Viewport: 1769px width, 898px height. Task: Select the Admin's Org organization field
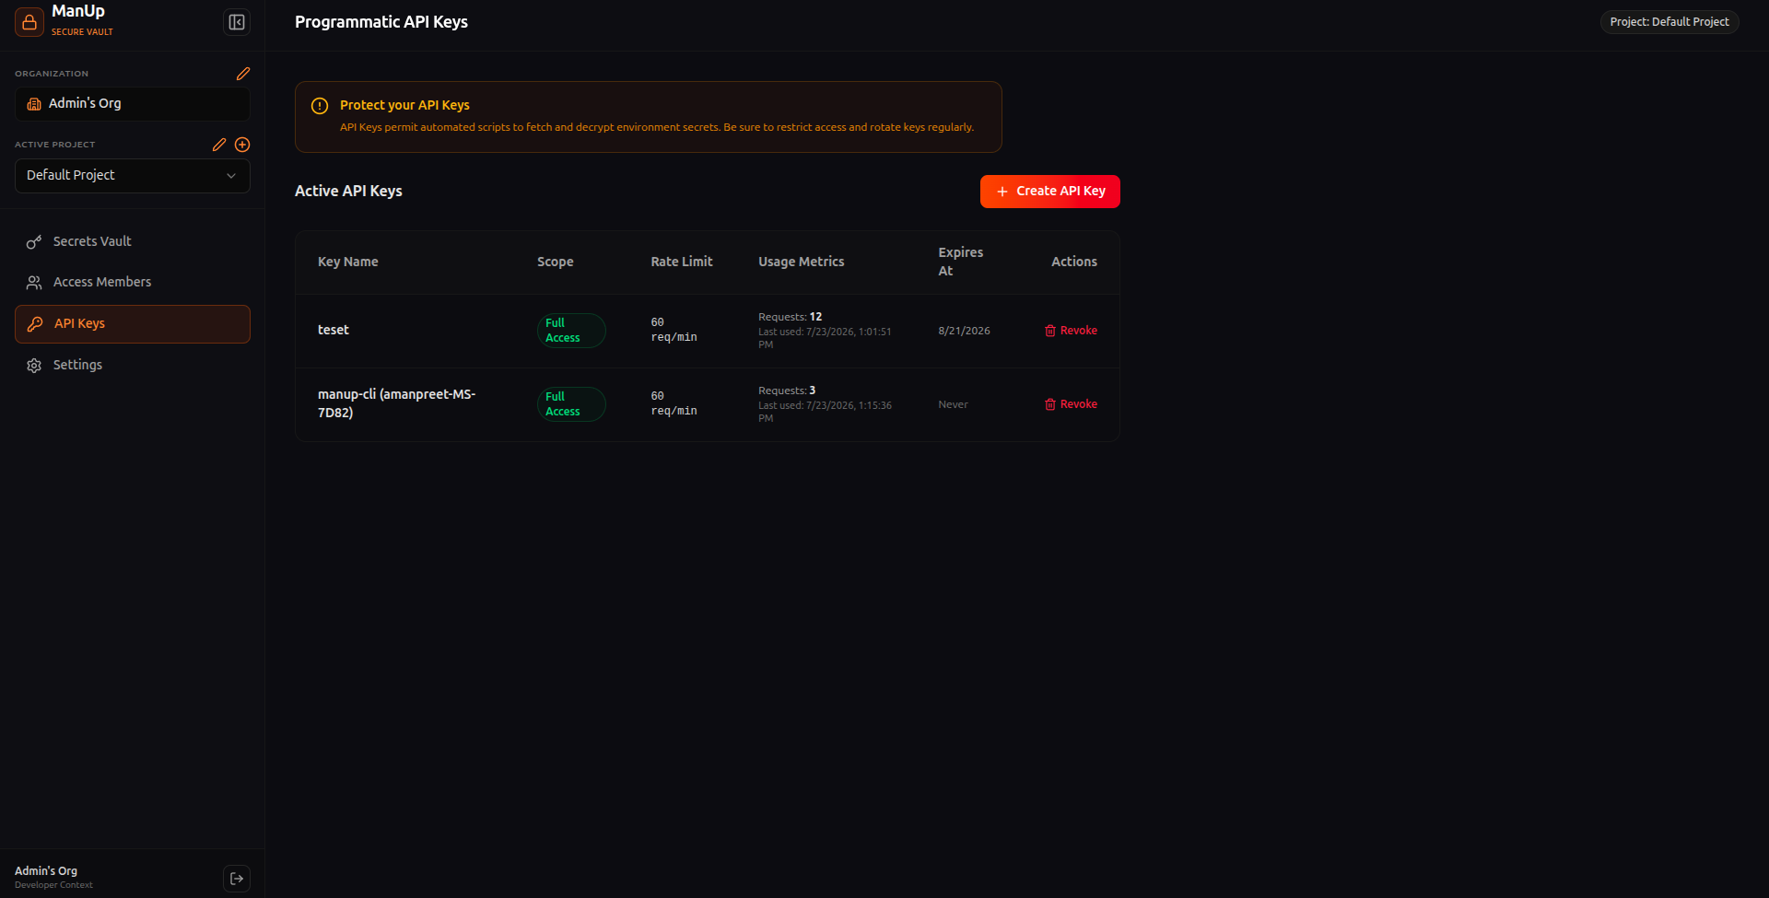pyautogui.click(x=133, y=104)
